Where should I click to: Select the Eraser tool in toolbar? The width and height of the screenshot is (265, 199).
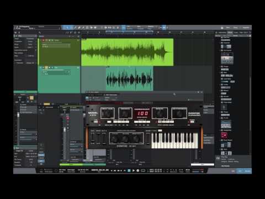click(79, 28)
